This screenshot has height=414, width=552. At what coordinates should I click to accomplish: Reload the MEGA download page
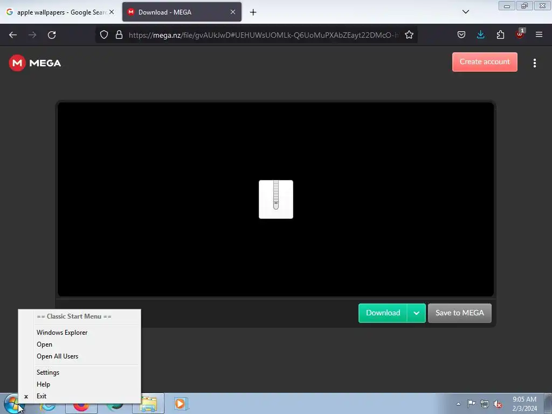(x=52, y=35)
